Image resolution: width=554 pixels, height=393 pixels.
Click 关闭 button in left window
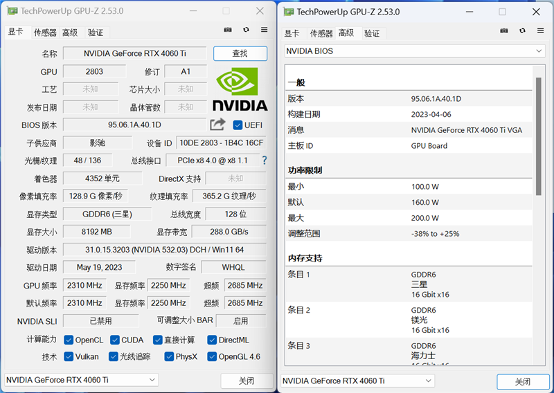tap(247, 381)
